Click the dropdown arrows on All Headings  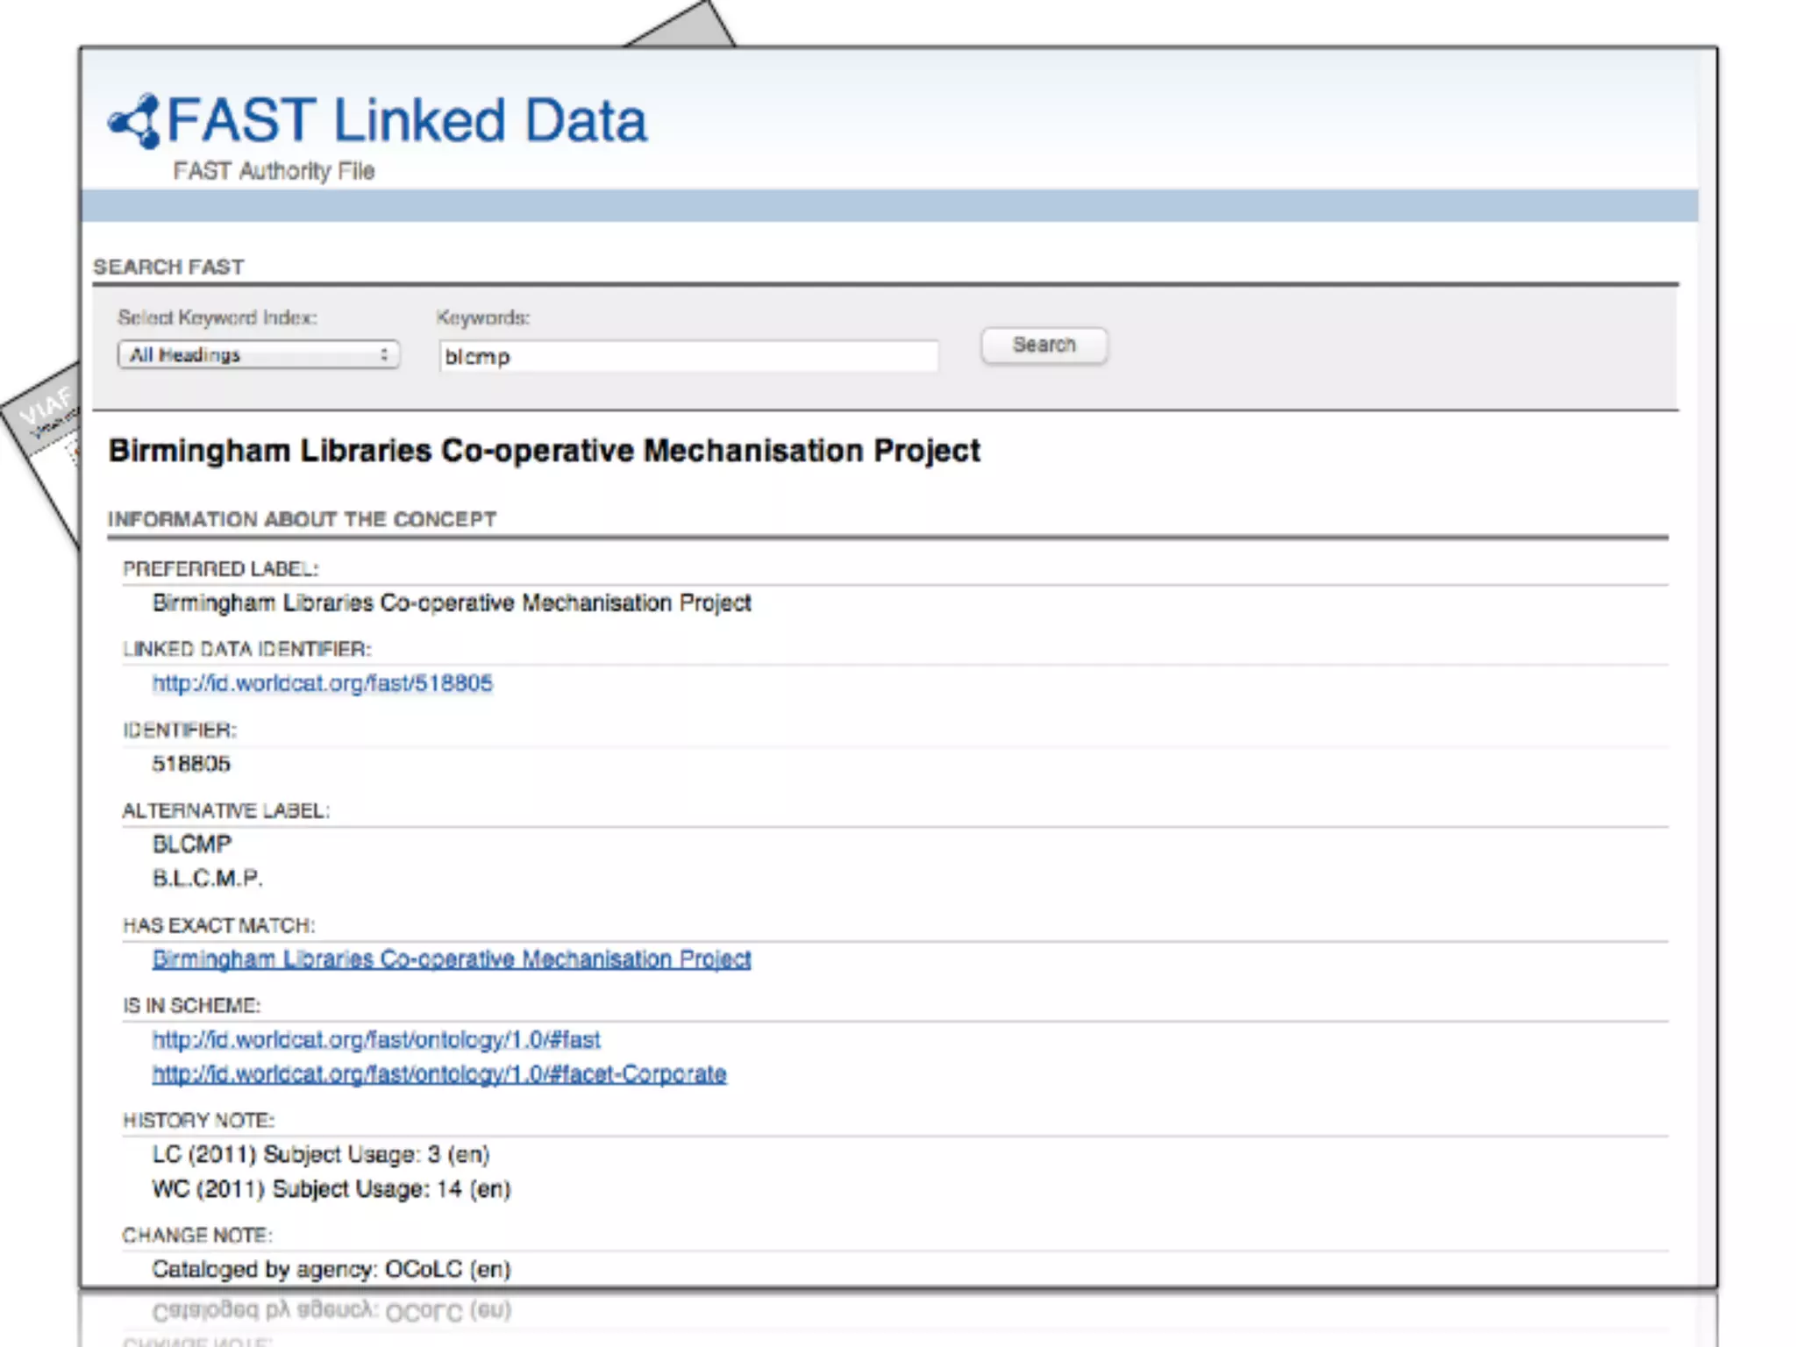click(x=384, y=355)
